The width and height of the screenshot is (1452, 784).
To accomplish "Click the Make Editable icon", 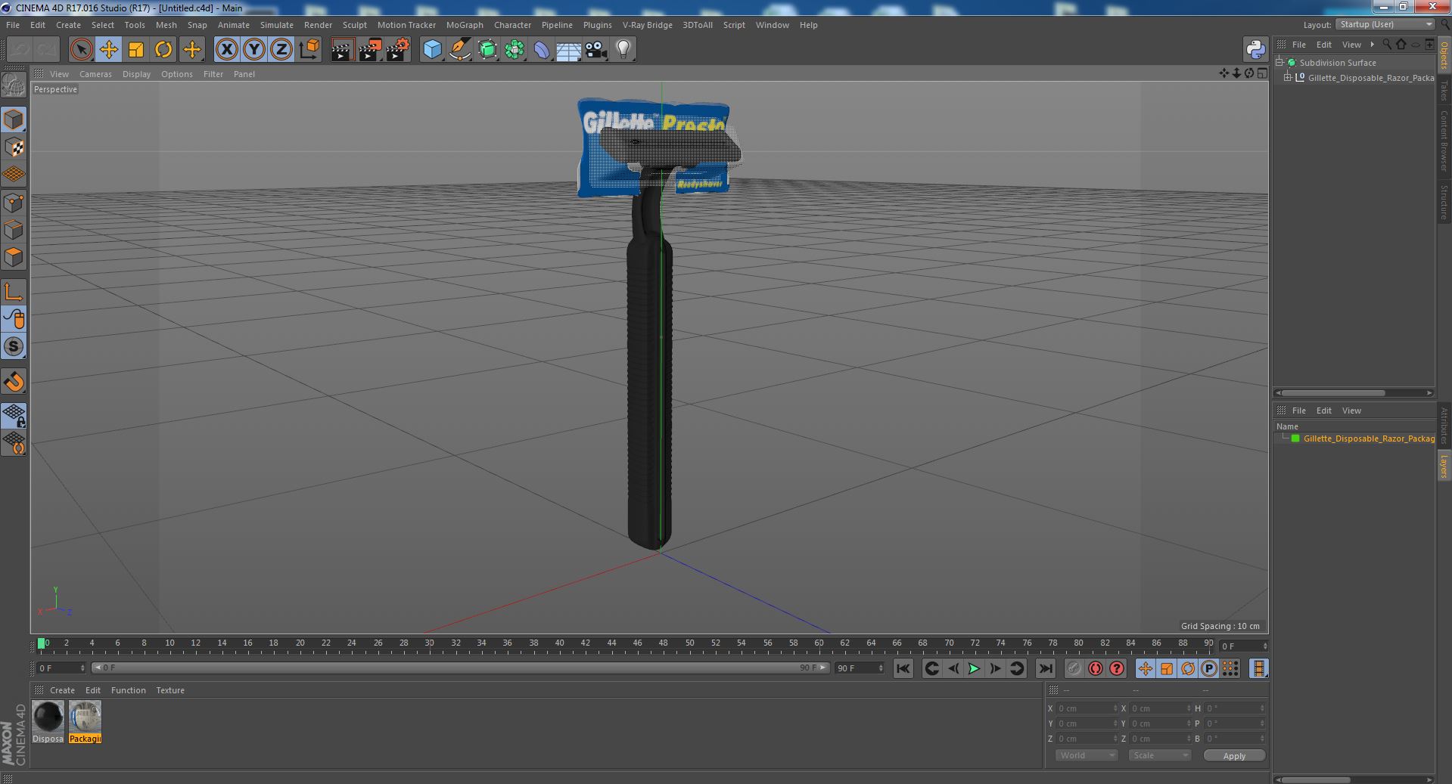I will coord(14,85).
